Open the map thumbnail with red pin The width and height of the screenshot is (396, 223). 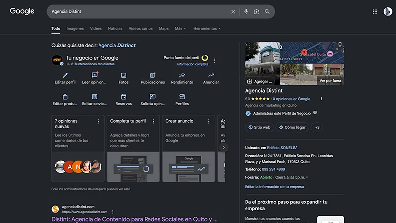[312, 53]
